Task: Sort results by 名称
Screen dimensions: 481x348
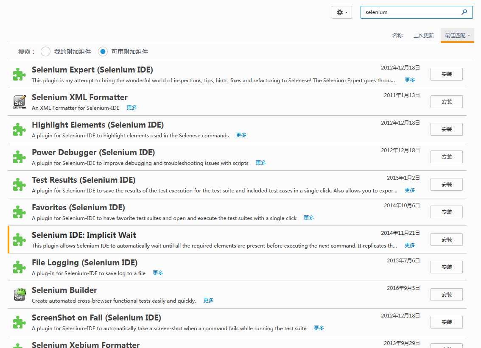Action: [x=397, y=36]
